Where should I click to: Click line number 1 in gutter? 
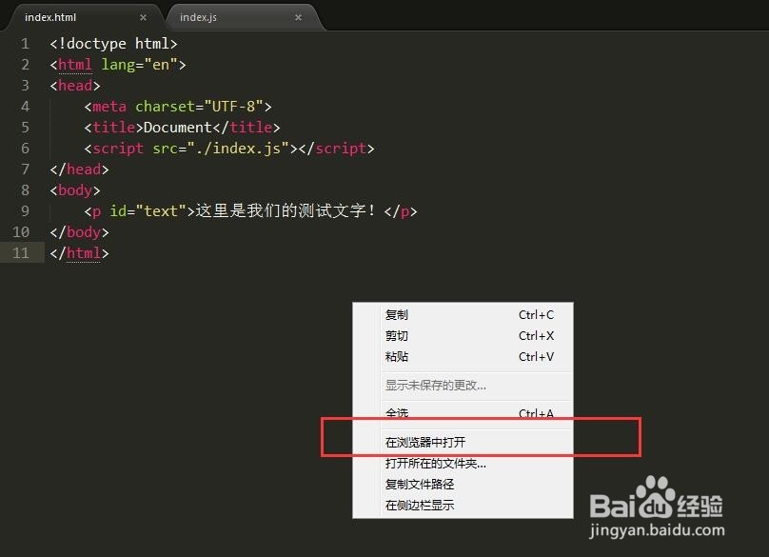pyautogui.click(x=25, y=44)
